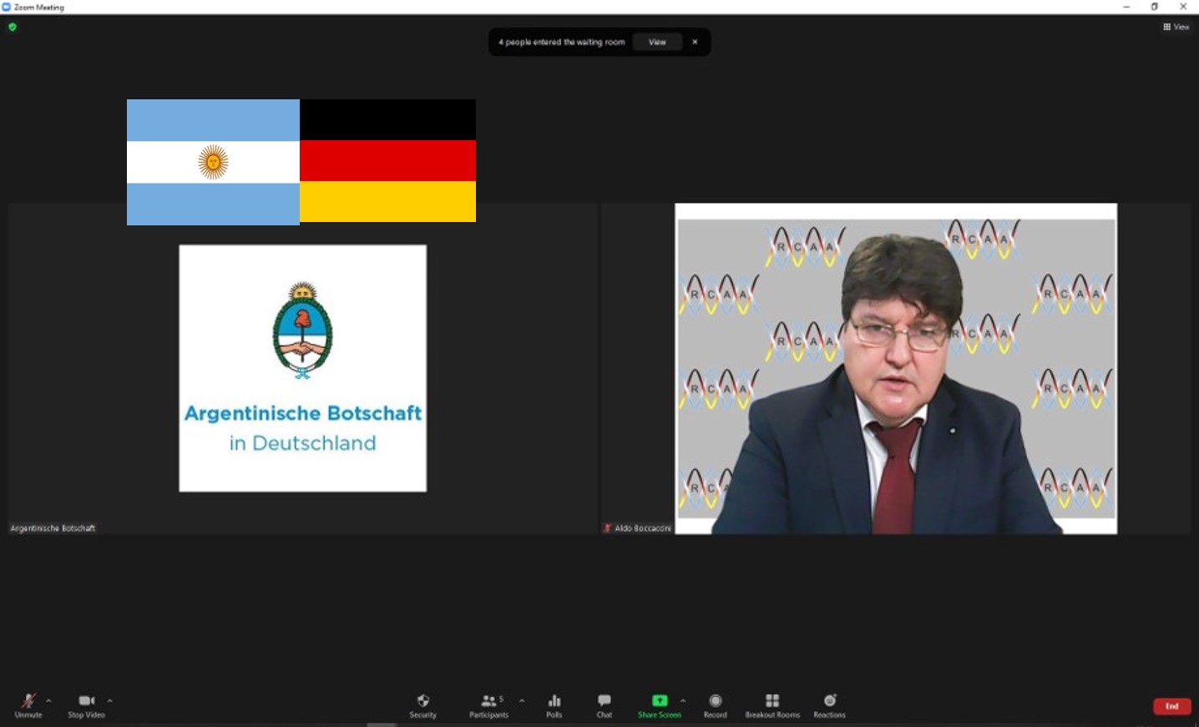
Task: Open the View layout menu
Action: tap(1176, 27)
